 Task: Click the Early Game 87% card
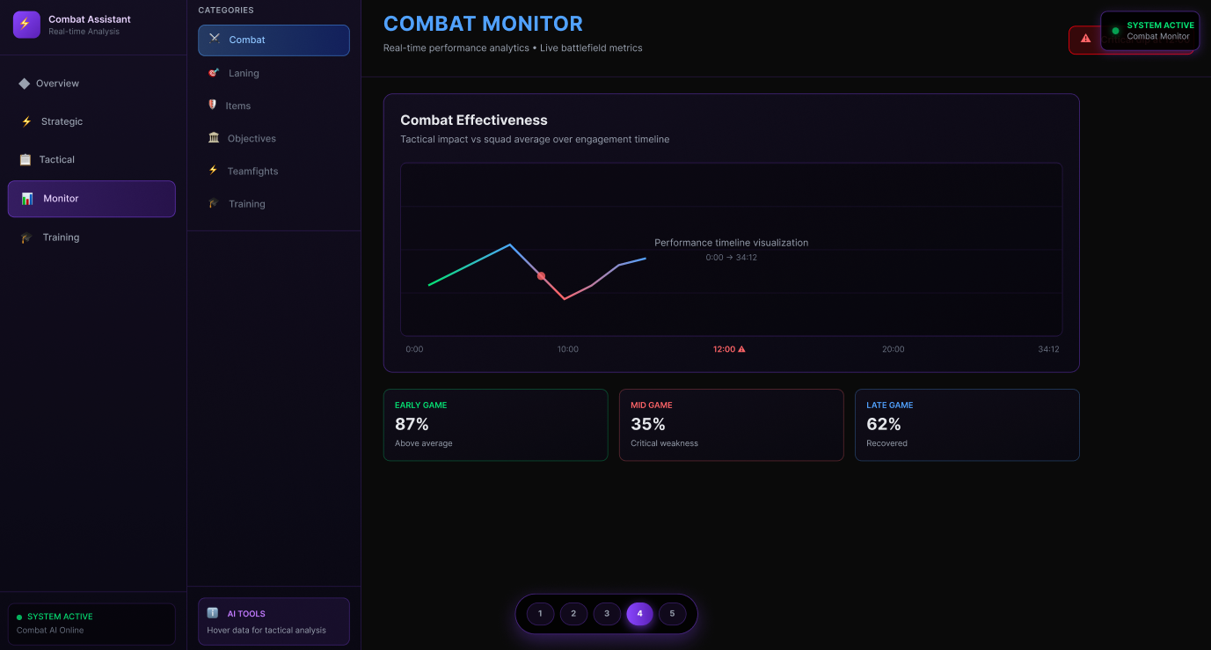click(x=495, y=425)
